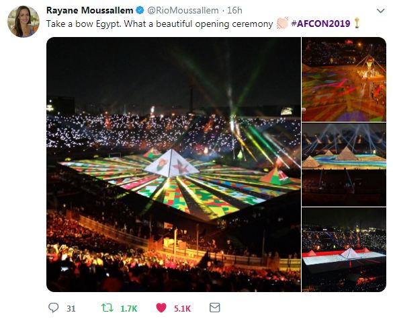The image size is (393, 319).
Task: Click the clapping hands emoji
Action: (282, 24)
